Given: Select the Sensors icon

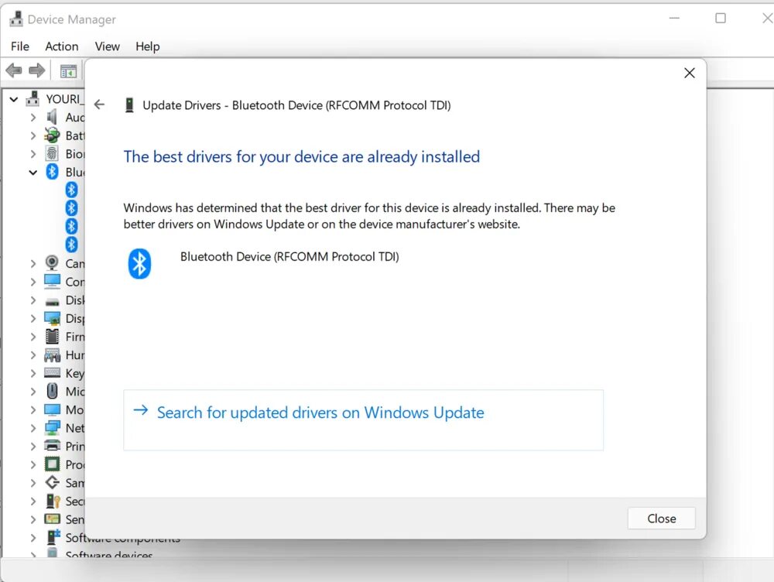Looking at the screenshot, I should coord(52,519).
